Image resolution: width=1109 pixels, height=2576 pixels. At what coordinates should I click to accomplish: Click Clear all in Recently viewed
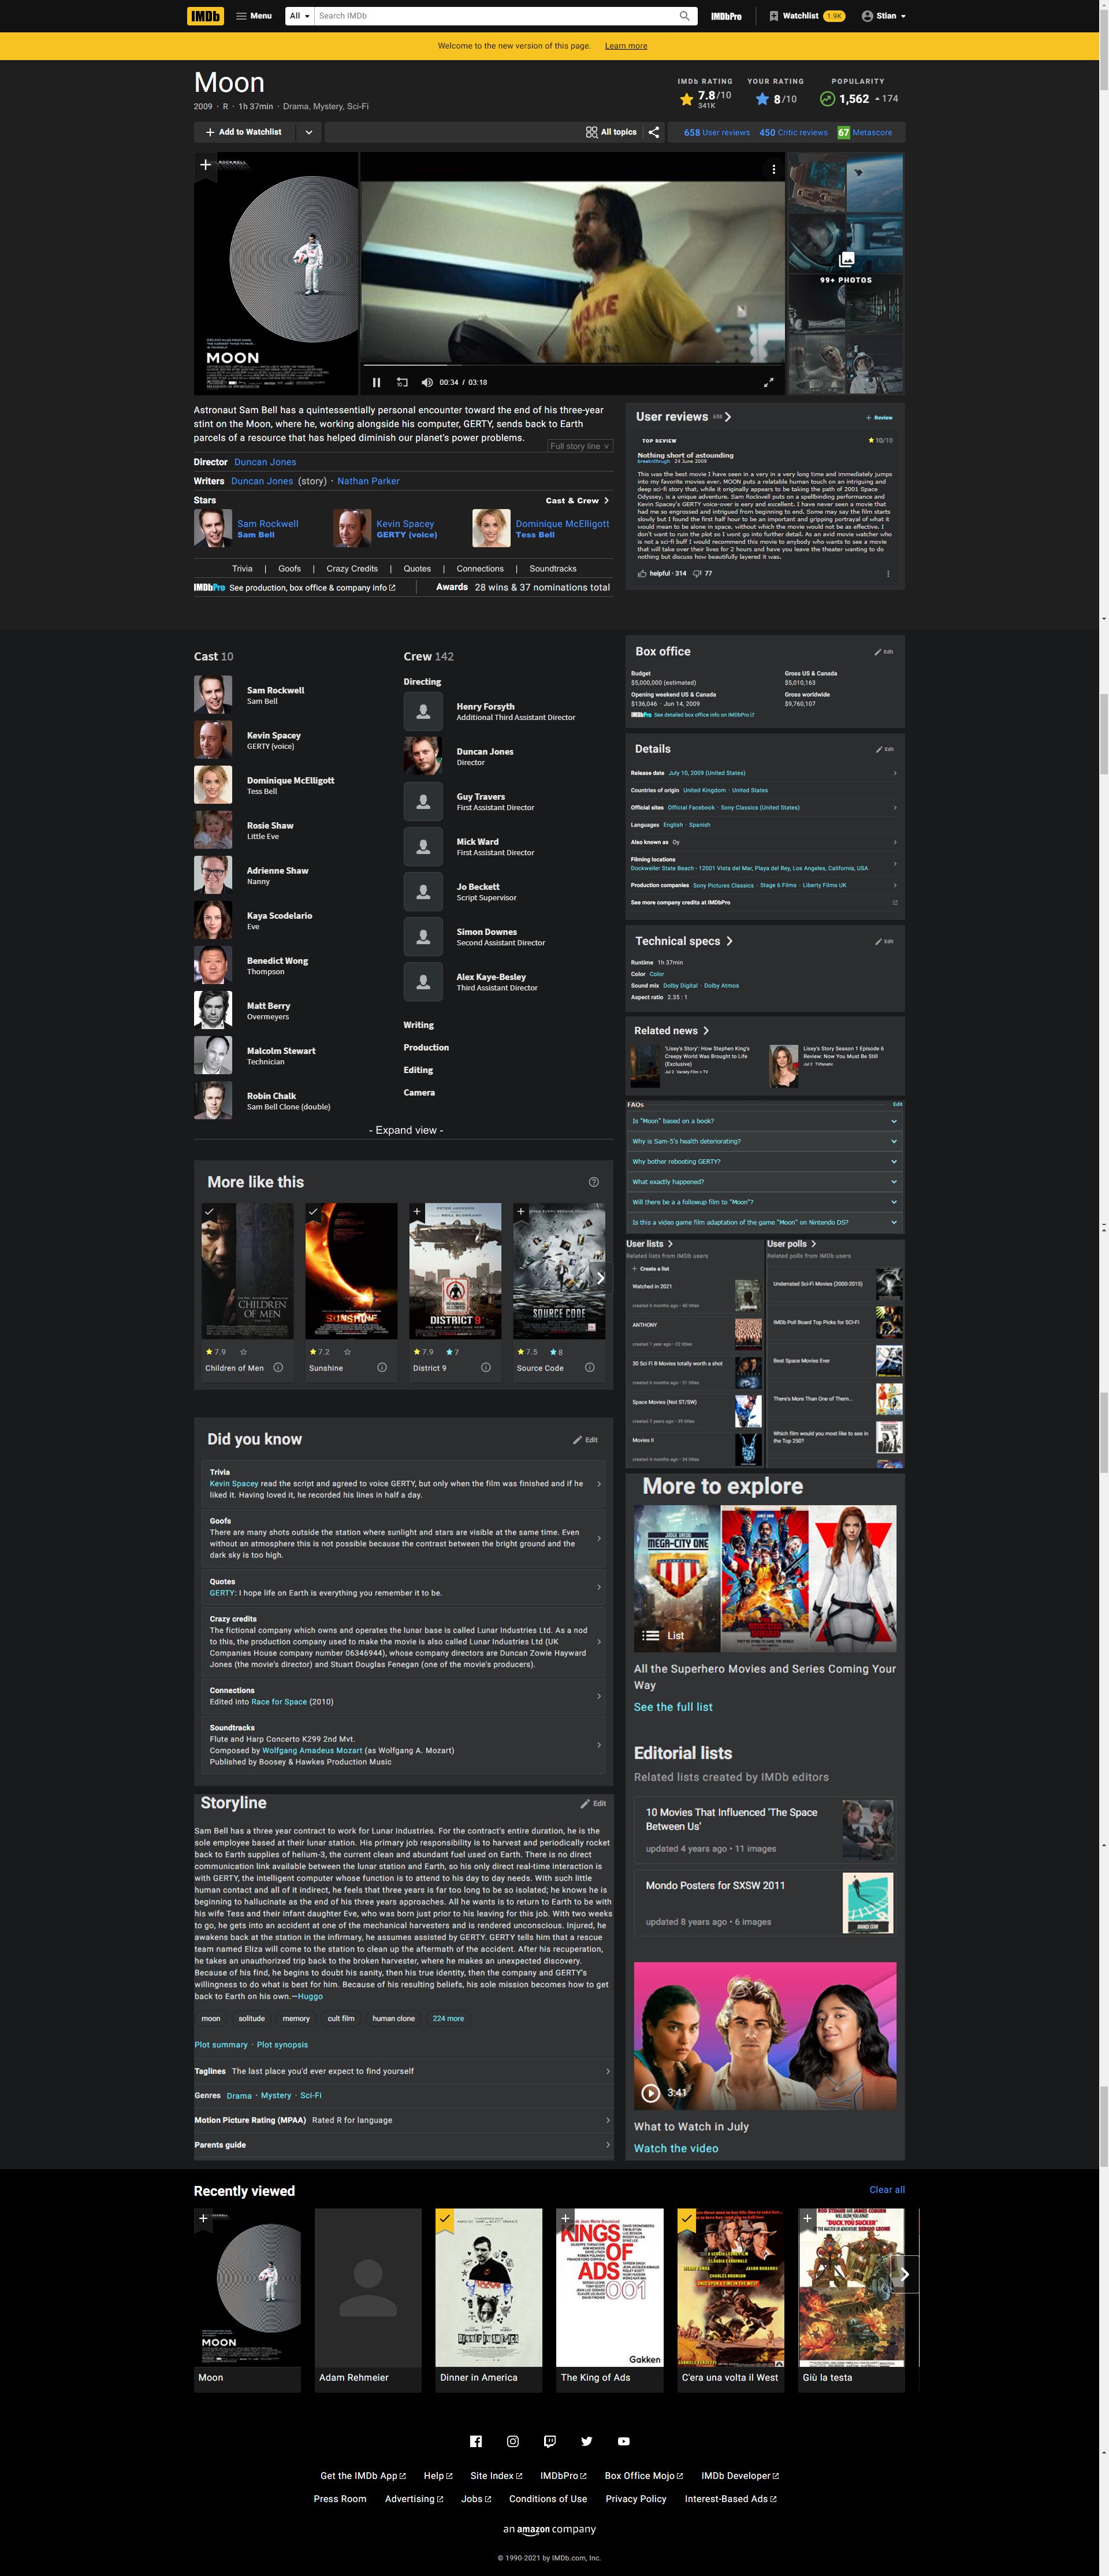coord(886,2190)
